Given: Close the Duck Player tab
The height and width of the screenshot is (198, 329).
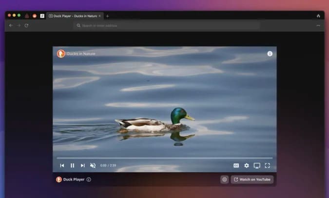Looking at the screenshot, I should click(100, 16).
